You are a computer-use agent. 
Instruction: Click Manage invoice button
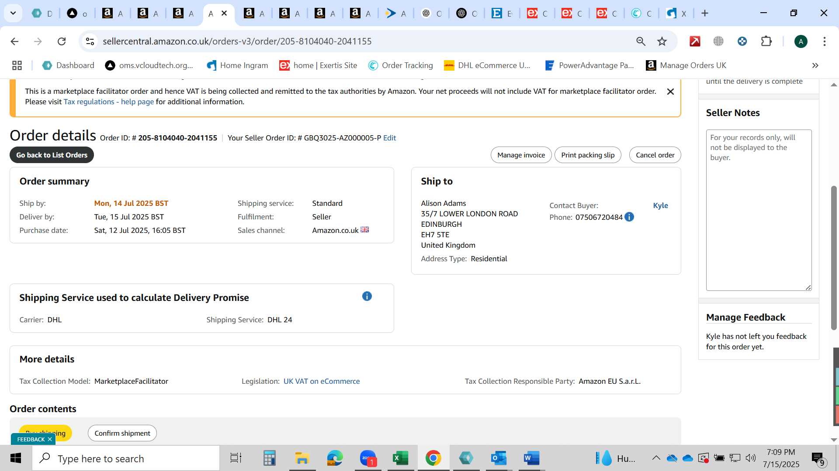pos(521,155)
